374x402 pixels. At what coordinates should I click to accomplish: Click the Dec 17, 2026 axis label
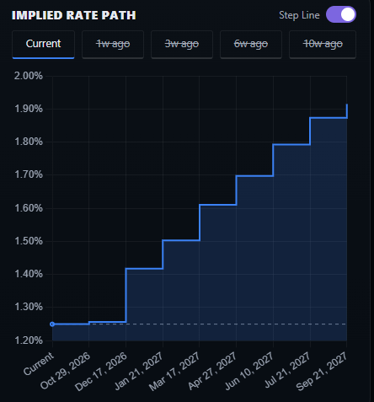point(101,372)
